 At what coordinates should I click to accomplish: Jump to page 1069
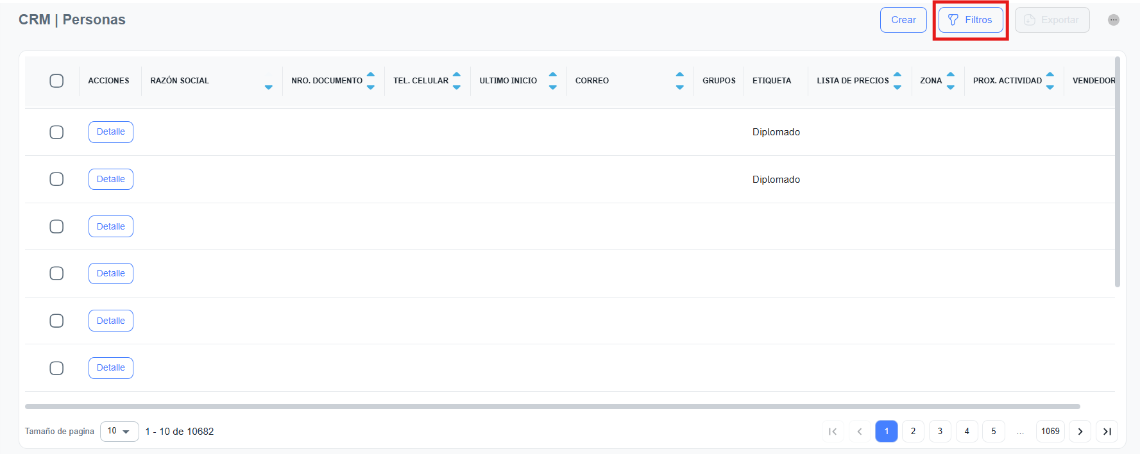1050,432
